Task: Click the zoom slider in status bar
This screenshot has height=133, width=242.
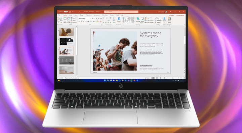Action: point(173,78)
